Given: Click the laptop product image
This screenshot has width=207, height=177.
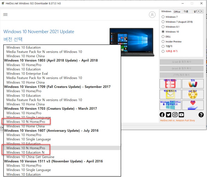Looking at the screenshot, I should [x=132, y=42].
